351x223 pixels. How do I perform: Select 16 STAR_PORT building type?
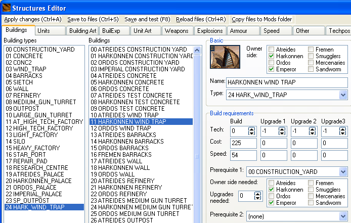pyautogui.click(x=44, y=155)
